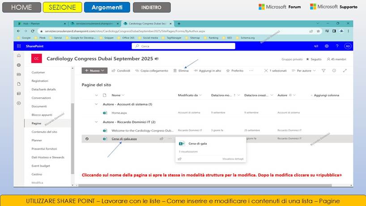Click the browser reload button
This screenshot has height=206, width=366.
[x=33, y=31]
